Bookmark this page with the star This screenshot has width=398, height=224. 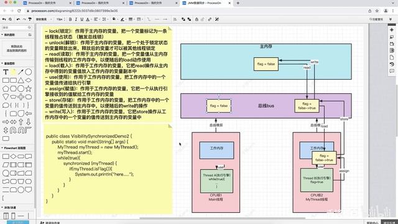377,11
